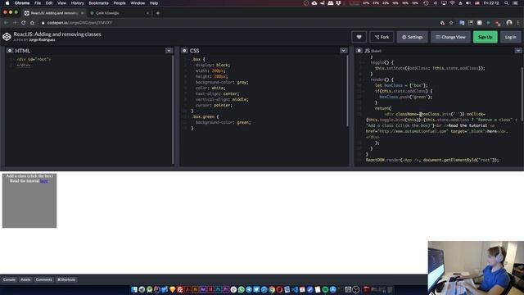Open Spotify from the dock
This screenshot has width=524, height=295.
325,289
